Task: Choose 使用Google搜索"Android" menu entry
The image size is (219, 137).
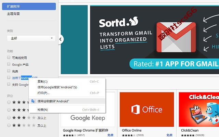Action: tap(67, 87)
